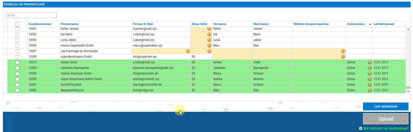Open 'Wie funktioniert der Kundenupload?' link

point(386,128)
